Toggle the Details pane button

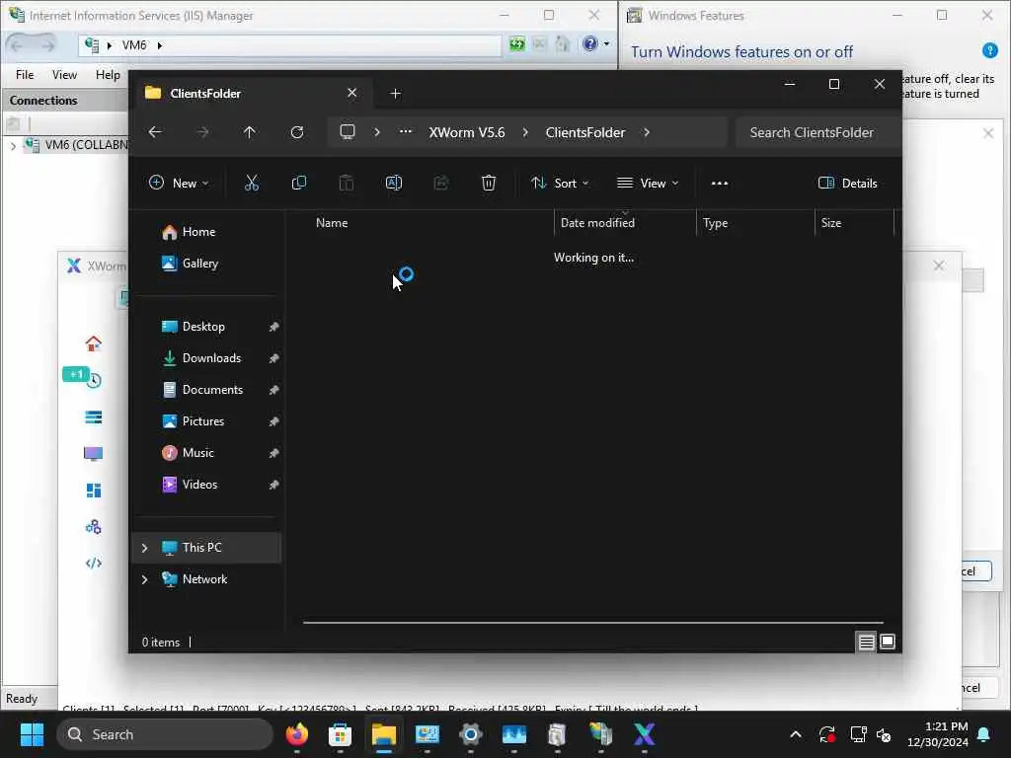847,183
